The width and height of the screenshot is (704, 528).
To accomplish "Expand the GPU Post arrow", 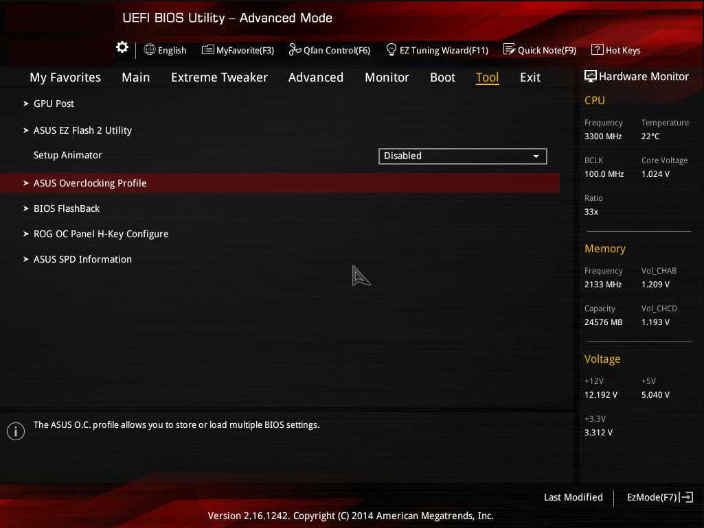I will [x=26, y=104].
